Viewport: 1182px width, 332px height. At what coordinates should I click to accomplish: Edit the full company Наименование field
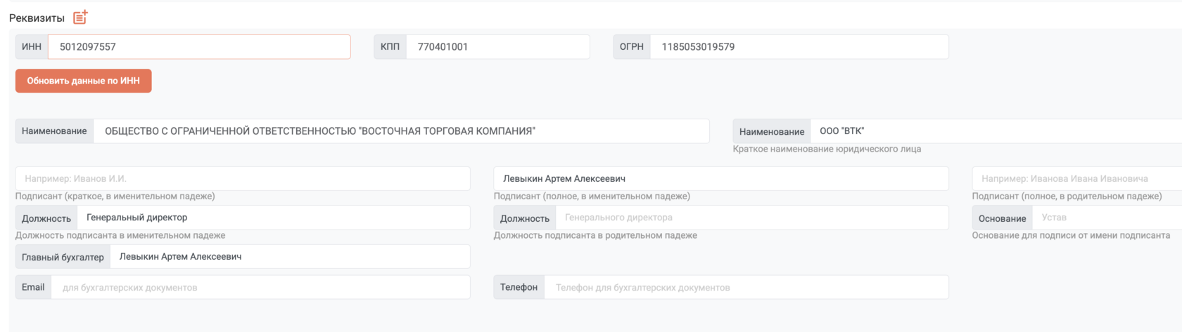coord(401,131)
